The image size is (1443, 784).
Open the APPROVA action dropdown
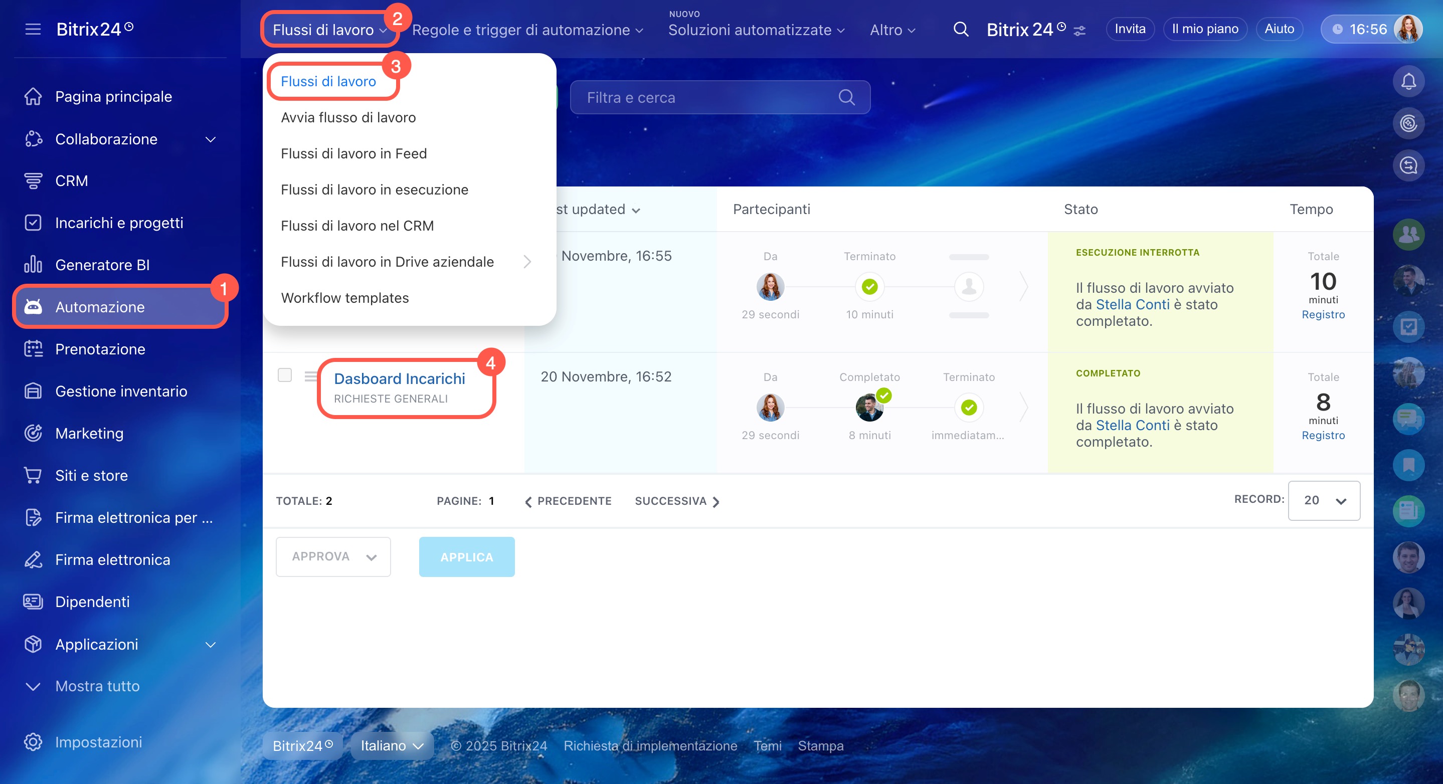(333, 556)
